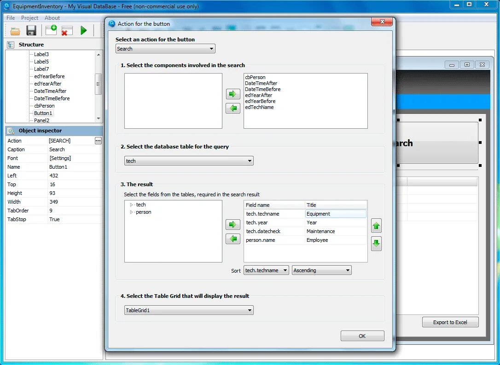Expand the person table node
Viewport: 500px width, 365px height.
pos(131,212)
